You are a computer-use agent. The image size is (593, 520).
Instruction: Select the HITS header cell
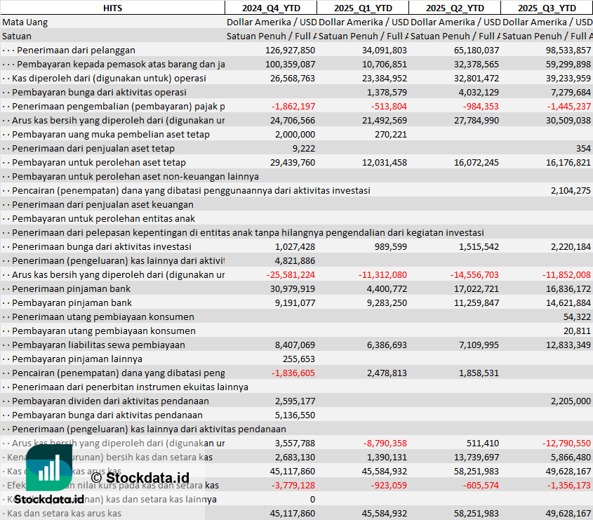[x=112, y=8]
